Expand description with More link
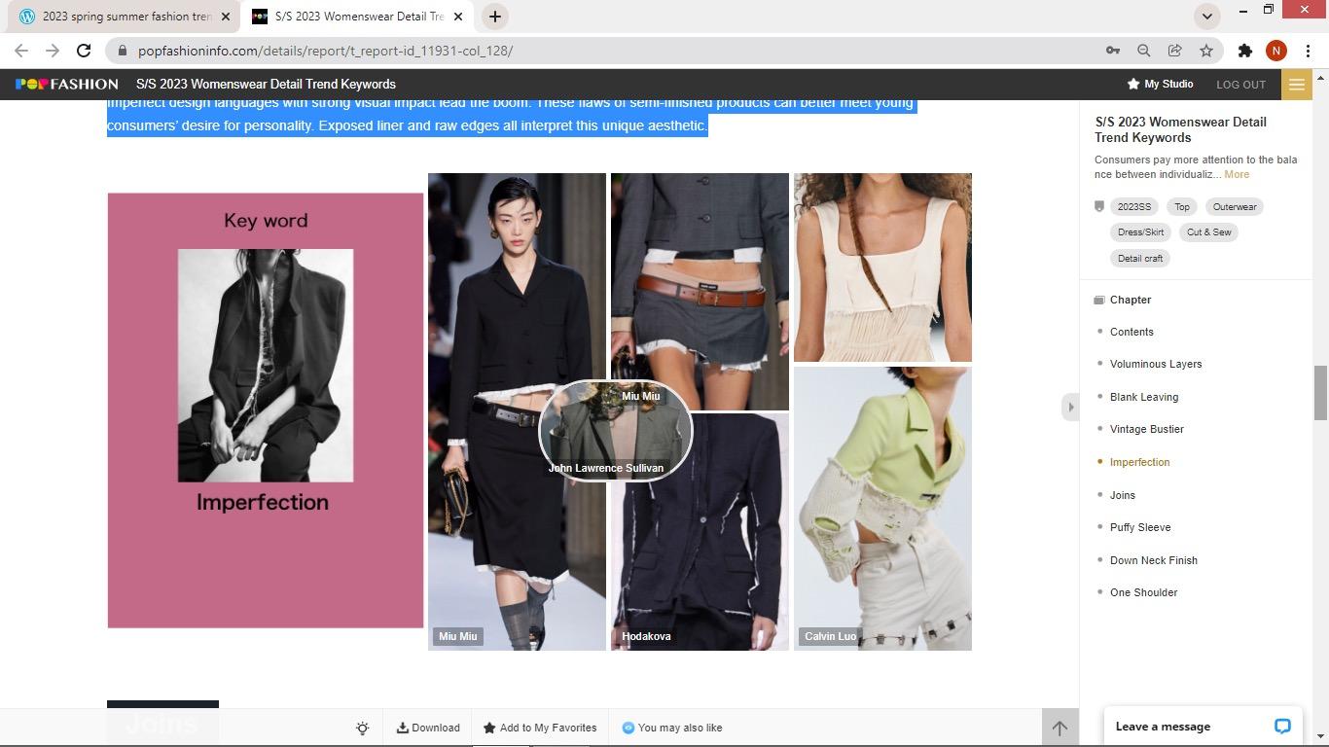 (1237, 175)
